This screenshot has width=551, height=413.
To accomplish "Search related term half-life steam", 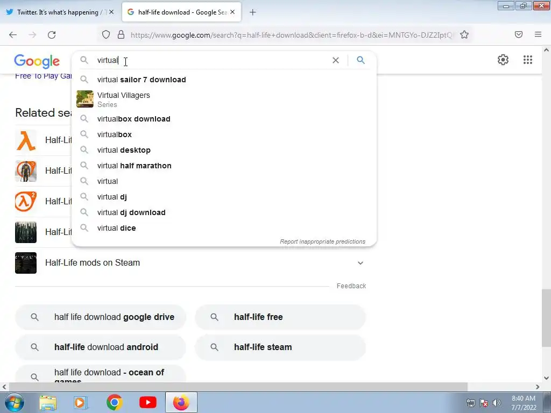I will [280, 347].
